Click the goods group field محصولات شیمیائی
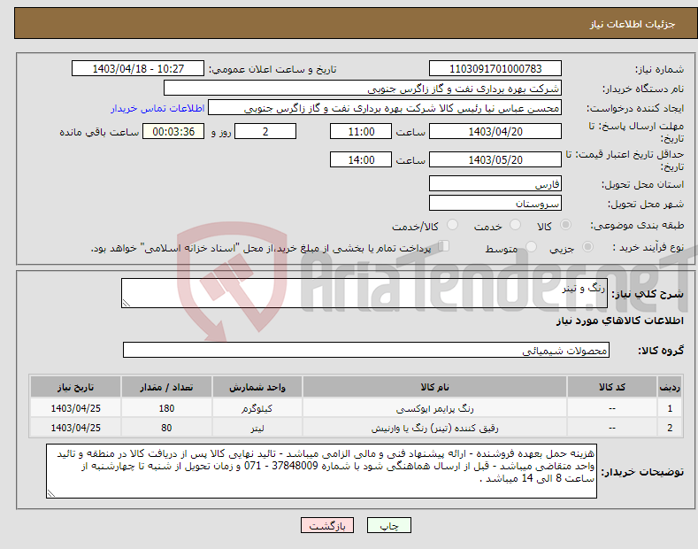 pos(366,351)
